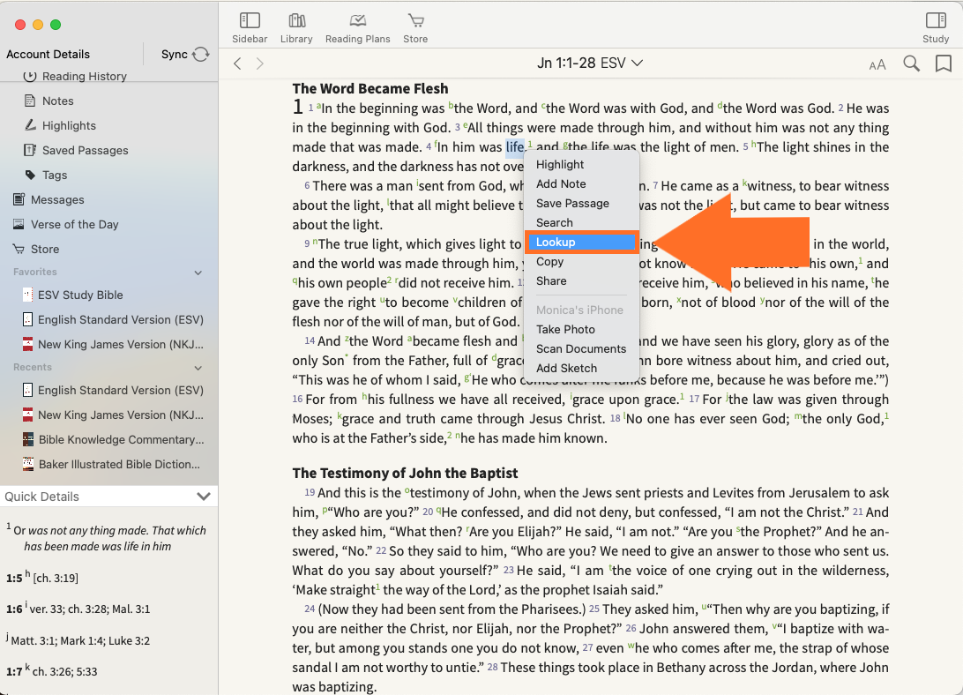Open New King James Version under Favorites
This screenshot has width=963, height=695.
pos(120,344)
